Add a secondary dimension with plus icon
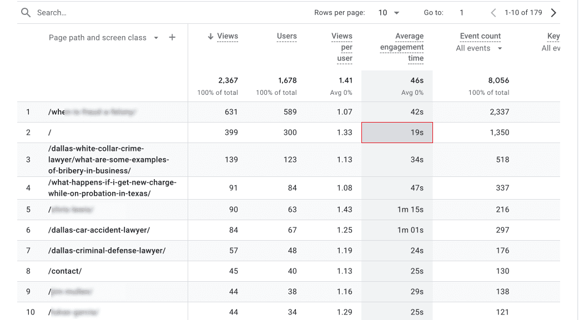The image size is (579, 320). click(x=172, y=37)
